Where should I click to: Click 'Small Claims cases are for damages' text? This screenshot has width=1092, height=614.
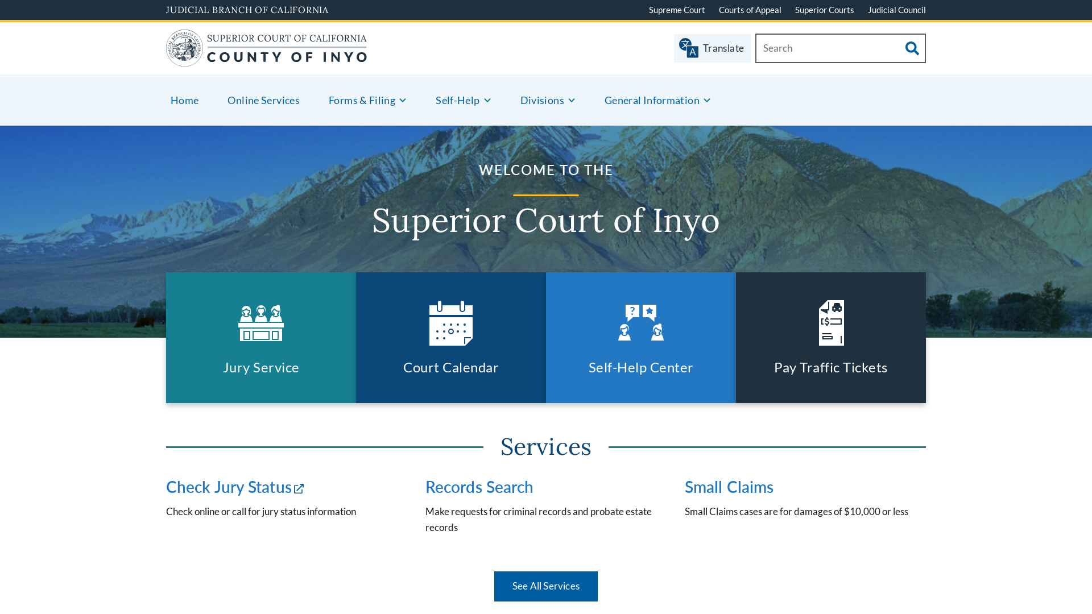(796, 512)
